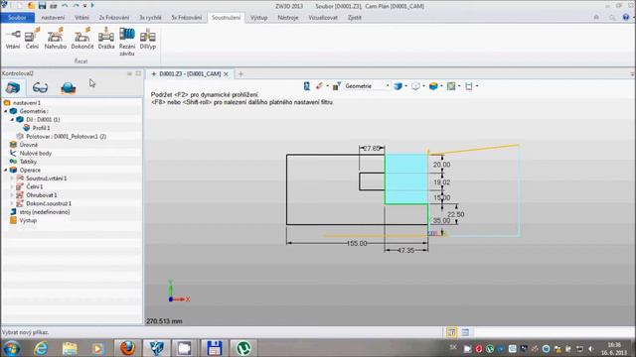The width and height of the screenshot is (636, 357).
Task: Add a new document tab with plus button
Action: pos(240,74)
